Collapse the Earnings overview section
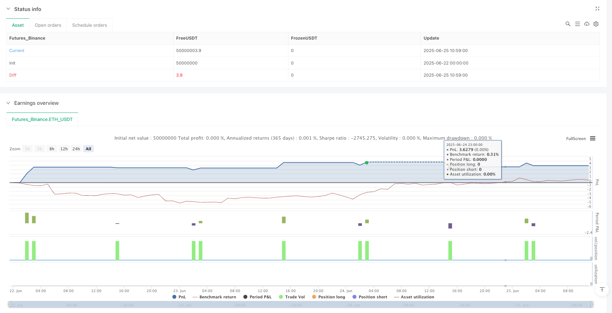612x313 pixels. pyautogui.click(x=8, y=103)
